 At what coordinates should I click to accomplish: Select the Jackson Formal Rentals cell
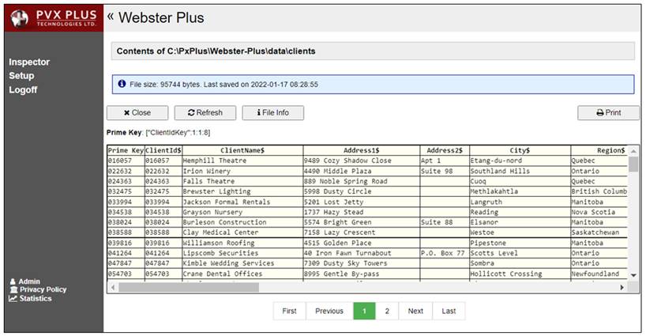tap(242, 202)
